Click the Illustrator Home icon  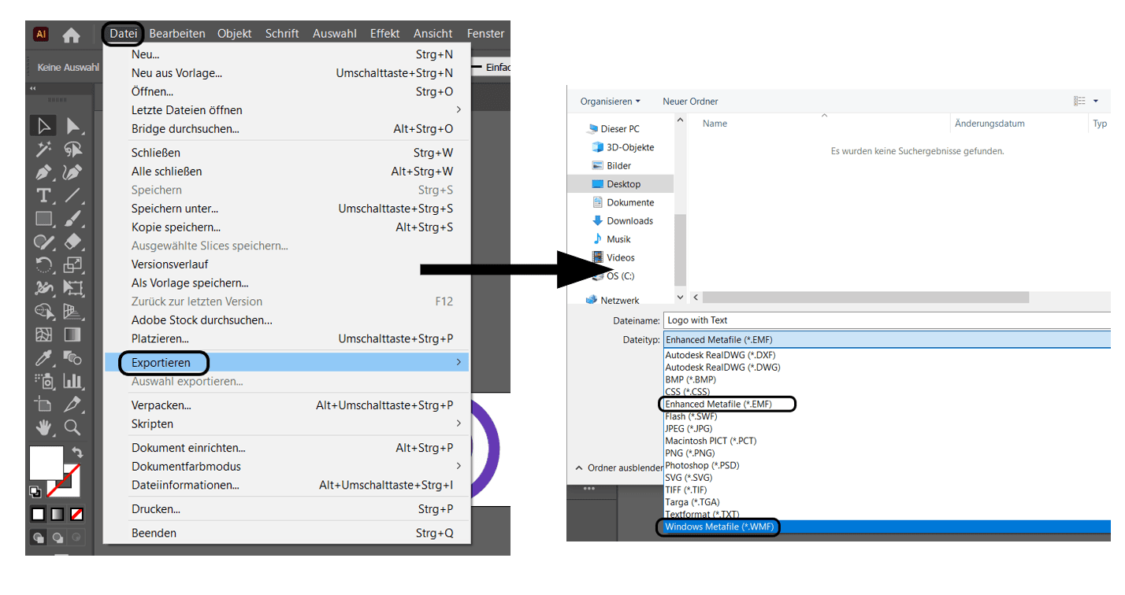coord(72,35)
